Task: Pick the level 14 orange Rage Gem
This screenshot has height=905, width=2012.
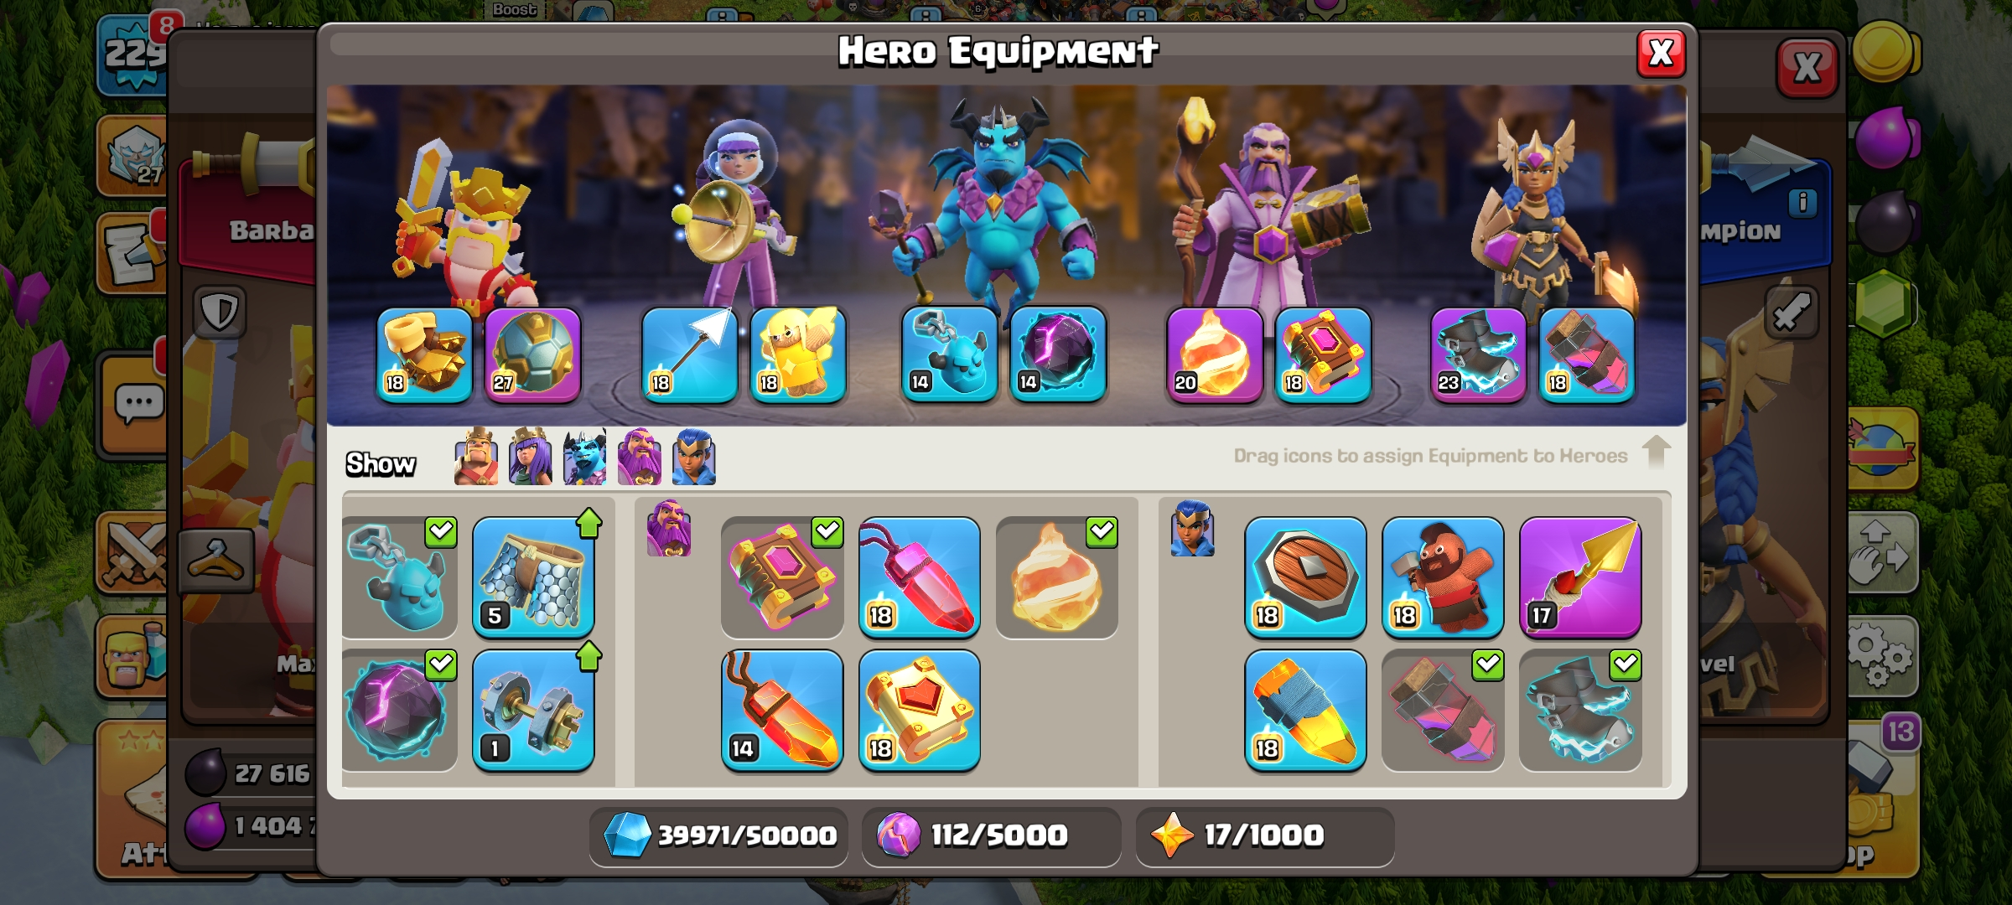Action: point(782,711)
